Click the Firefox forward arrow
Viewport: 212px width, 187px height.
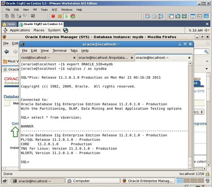click(15, 52)
